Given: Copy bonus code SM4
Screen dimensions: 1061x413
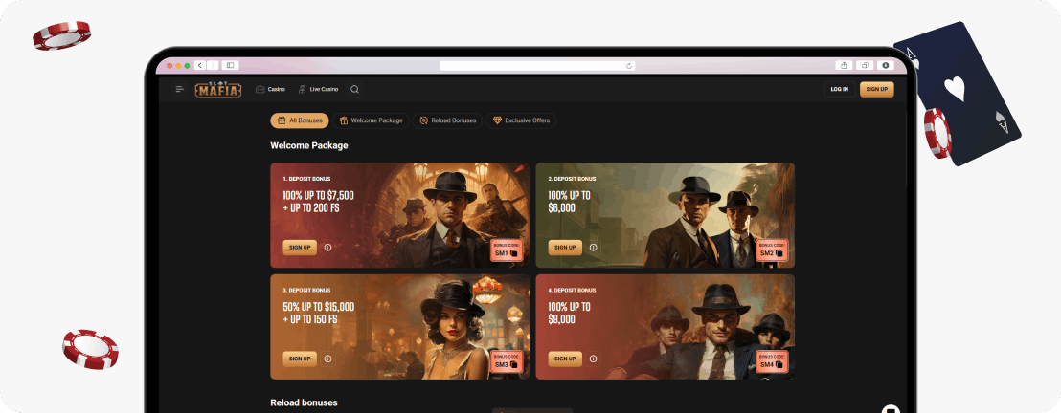Looking at the screenshot, I should 779,365.
